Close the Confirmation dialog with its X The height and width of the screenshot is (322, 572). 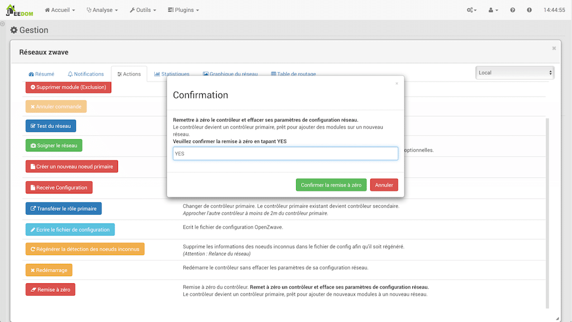pos(397,83)
